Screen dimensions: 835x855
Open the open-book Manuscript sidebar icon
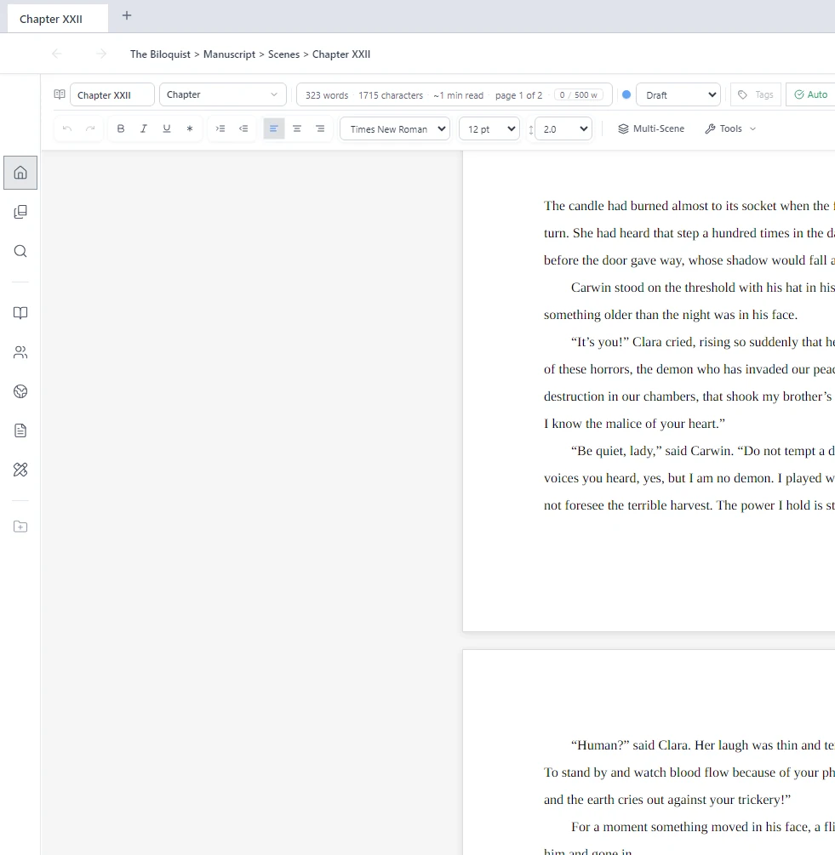(20, 313)
